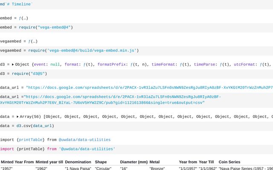
Task: Click the data = d3.csv(data_url) code cell
Action: [x=27, y=126]
